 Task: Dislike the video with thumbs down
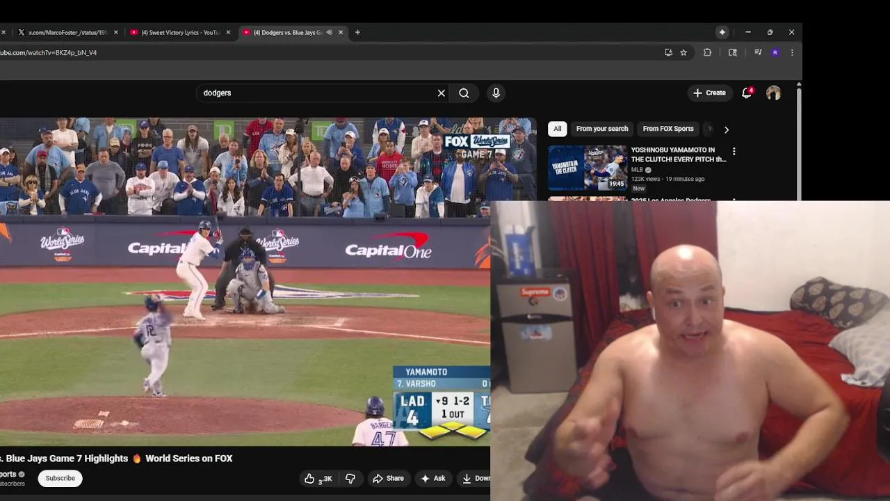click(x=350, y=478)
